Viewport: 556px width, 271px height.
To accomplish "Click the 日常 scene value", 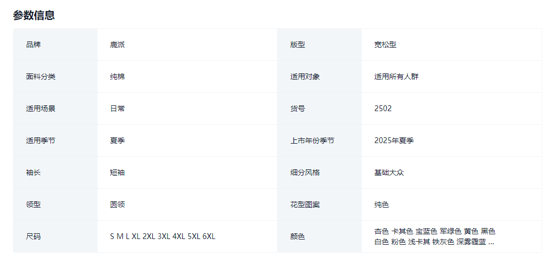I will pos(117,109).
